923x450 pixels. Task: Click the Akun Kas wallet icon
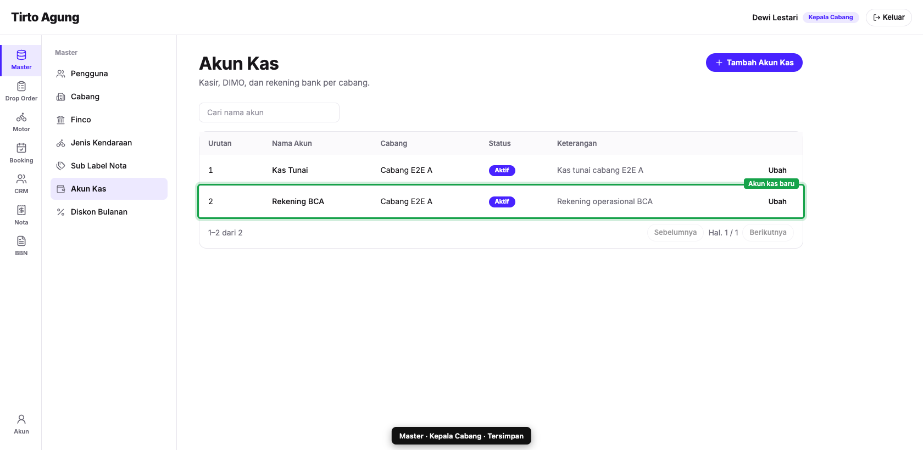point(61,189)
